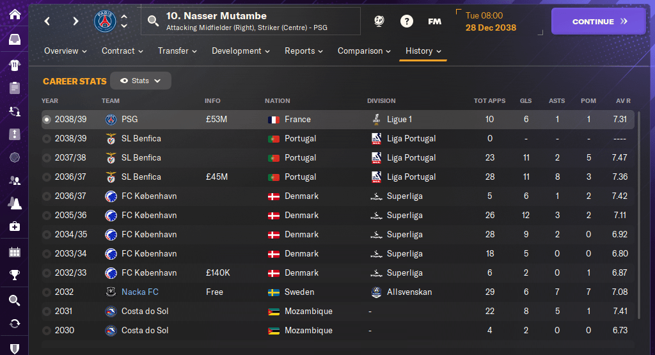Open the Inbox tray icon

14,40
